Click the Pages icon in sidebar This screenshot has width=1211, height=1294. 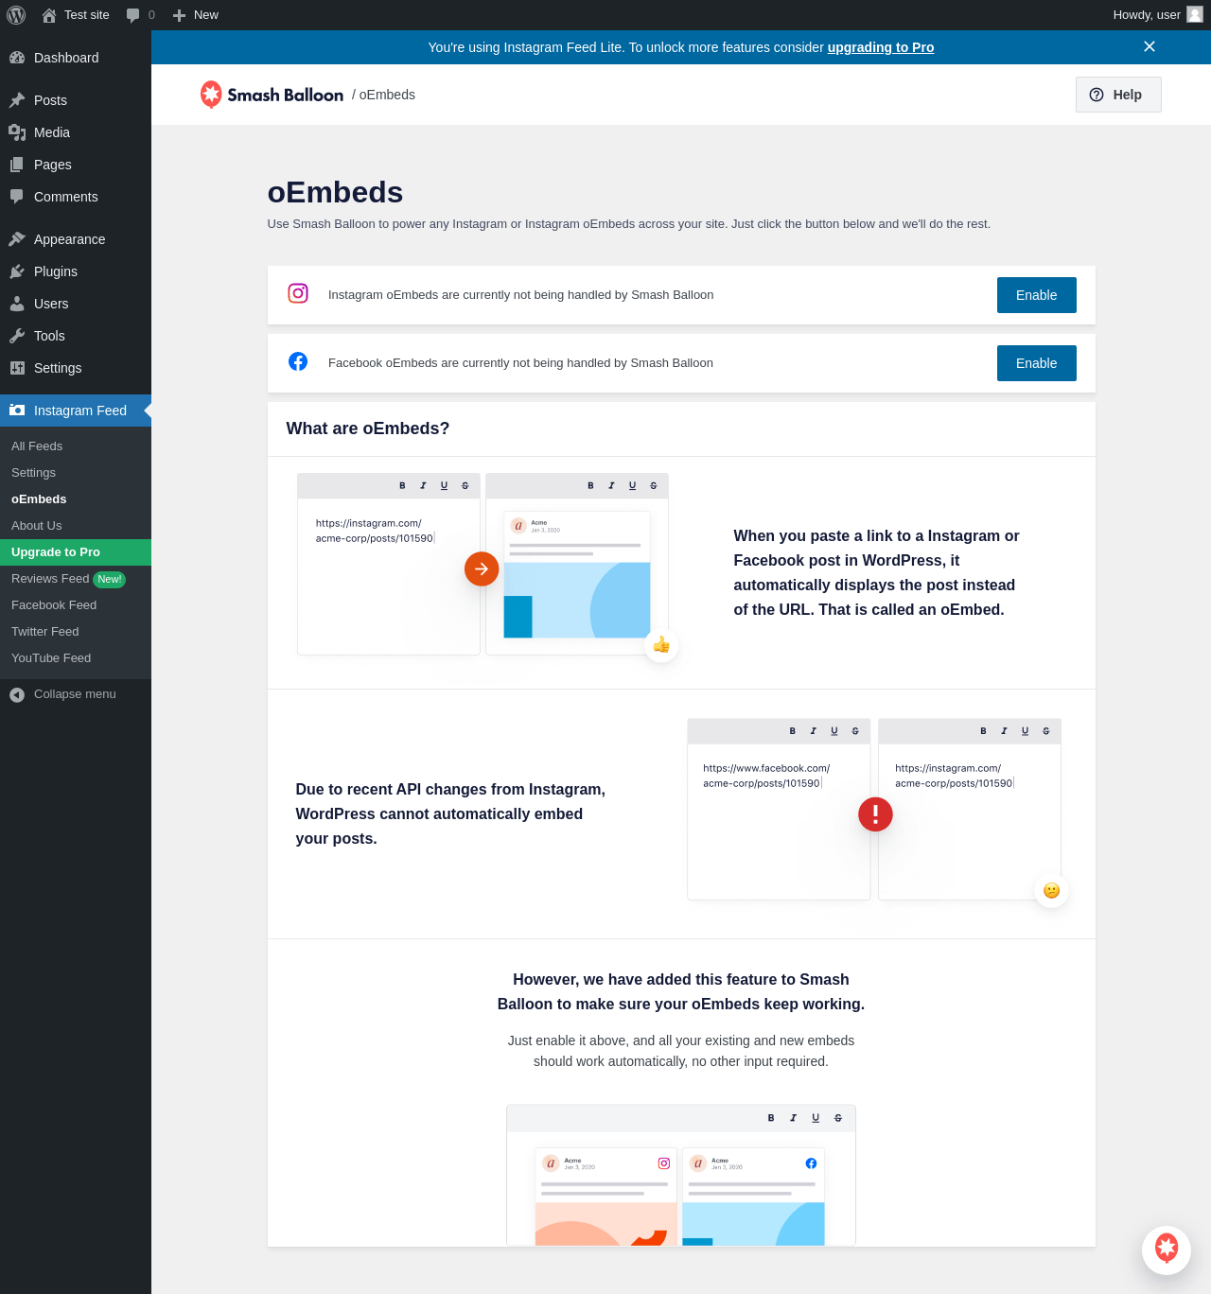click(17, 165)
